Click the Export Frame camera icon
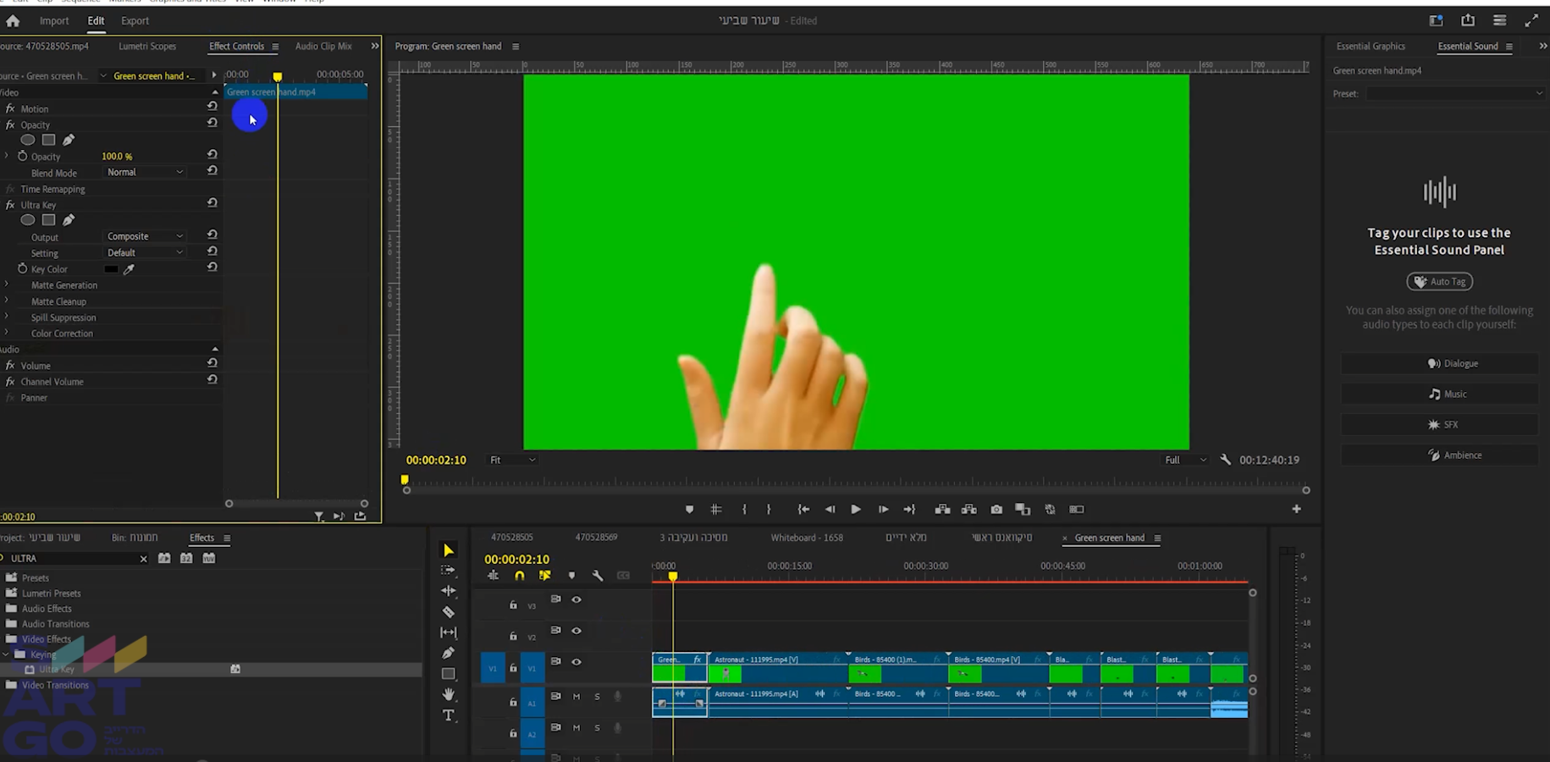The image size is (1550, 762). 996,510
